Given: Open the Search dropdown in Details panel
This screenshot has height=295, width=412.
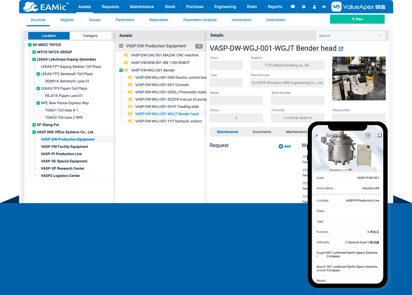Looking at the screenshot, I should point(380,36).
